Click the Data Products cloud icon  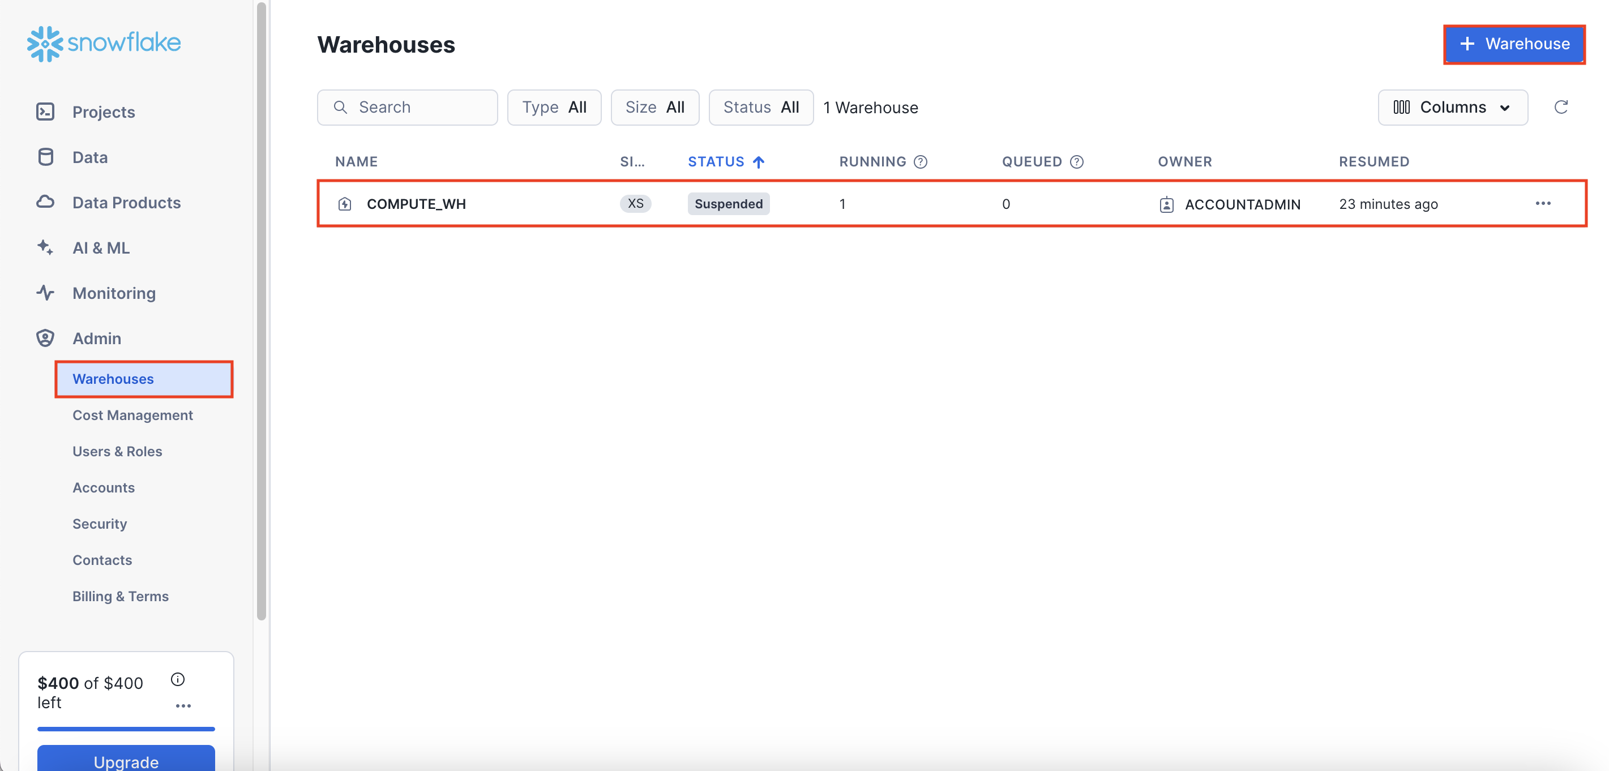click(x=45, y=202)
